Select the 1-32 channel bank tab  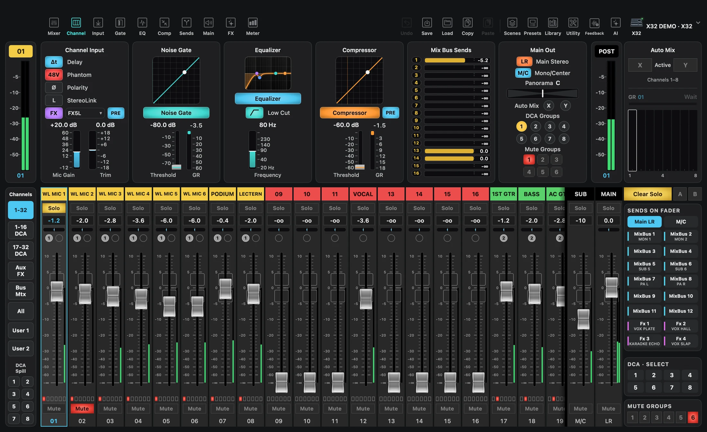(x=21, y=210)
